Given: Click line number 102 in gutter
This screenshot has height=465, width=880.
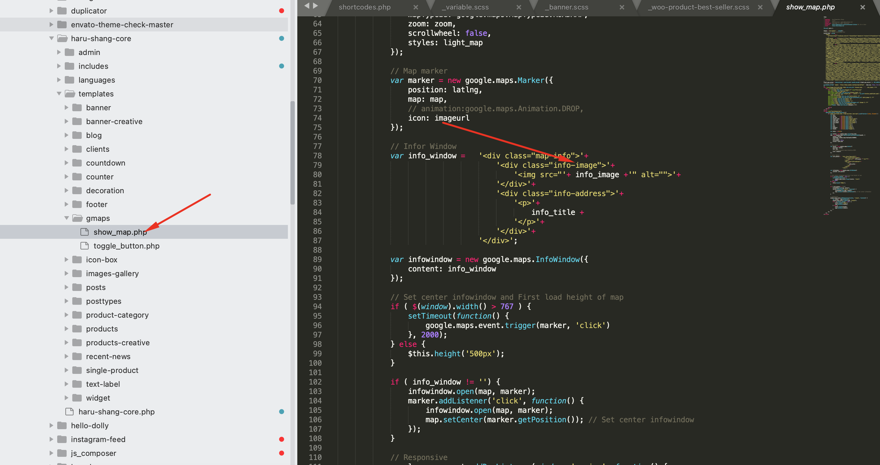Looking at the screenshot, I should tap(315, 382).
